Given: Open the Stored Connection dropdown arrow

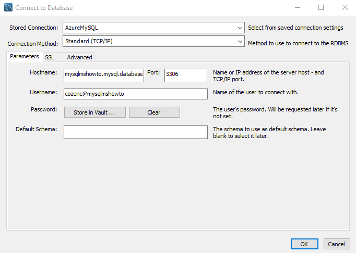Looking at the screenshot, I should point(240,28).
